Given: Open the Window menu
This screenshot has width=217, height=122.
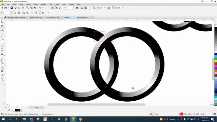Looking at the screenshot, I should click(x=72, y=4).
